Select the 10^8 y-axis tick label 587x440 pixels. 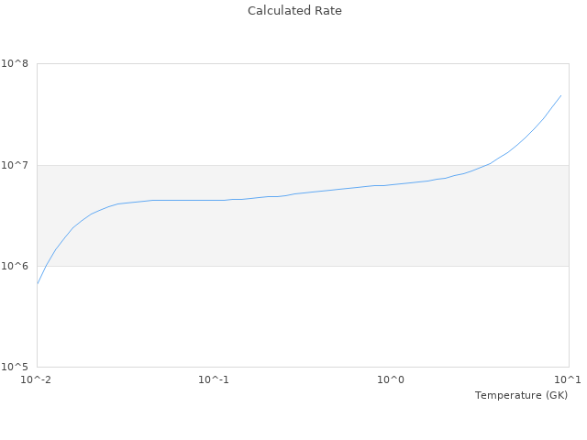point(17,64)
